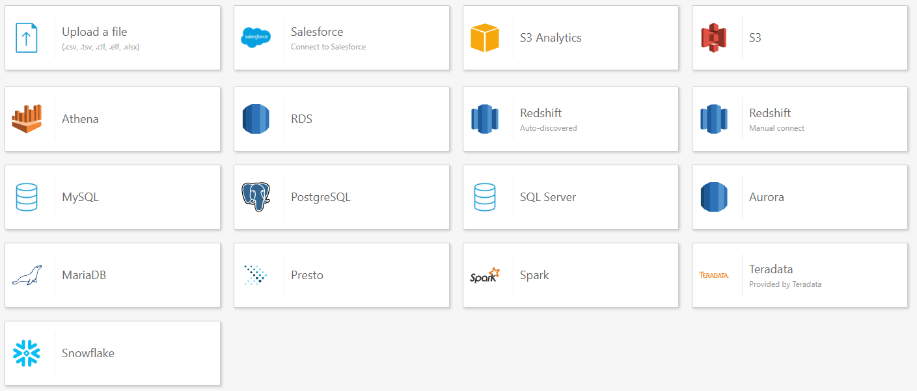The image size is (917, 391).
Task: Click the file extensions list (.csv, .tsv...)
Action: [101, 47]
